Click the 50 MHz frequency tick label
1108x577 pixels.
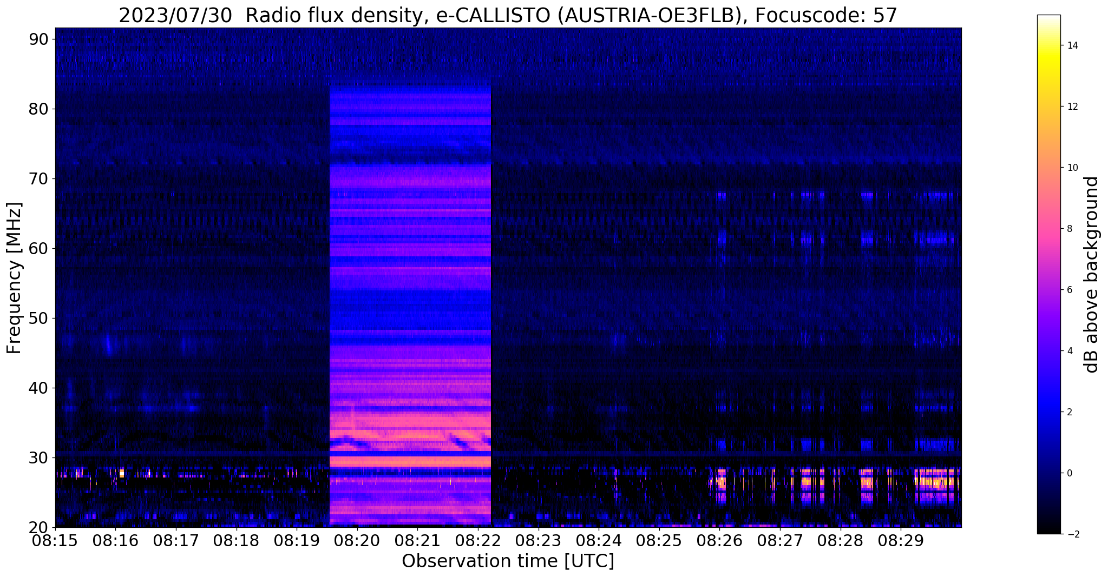tap(38, 318)
